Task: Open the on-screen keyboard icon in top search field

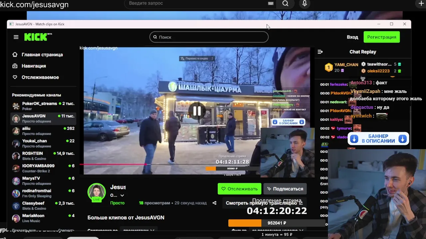Action: [271, 3]
